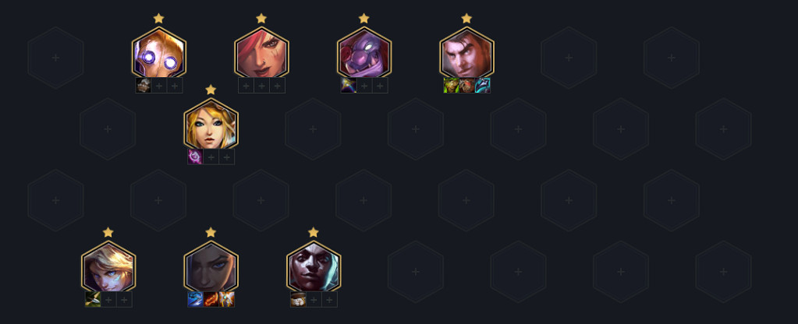Add a champion to empty hex right of Lux
The image size is (798, 324).
313,129
